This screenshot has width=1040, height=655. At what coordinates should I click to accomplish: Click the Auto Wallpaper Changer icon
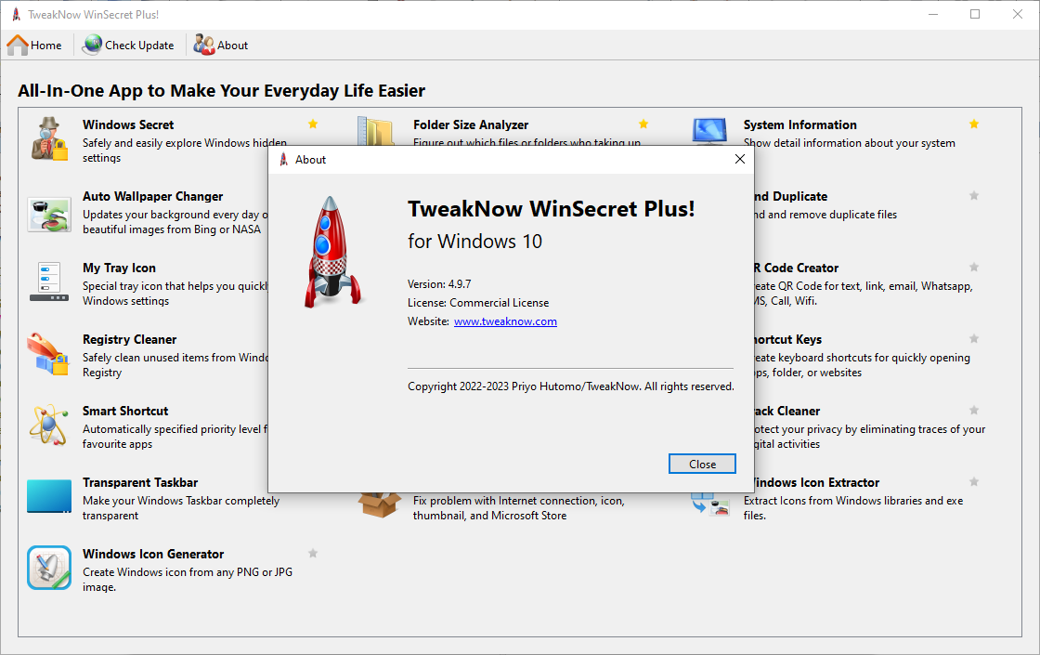pyautogui.click(x=49, y=215)
